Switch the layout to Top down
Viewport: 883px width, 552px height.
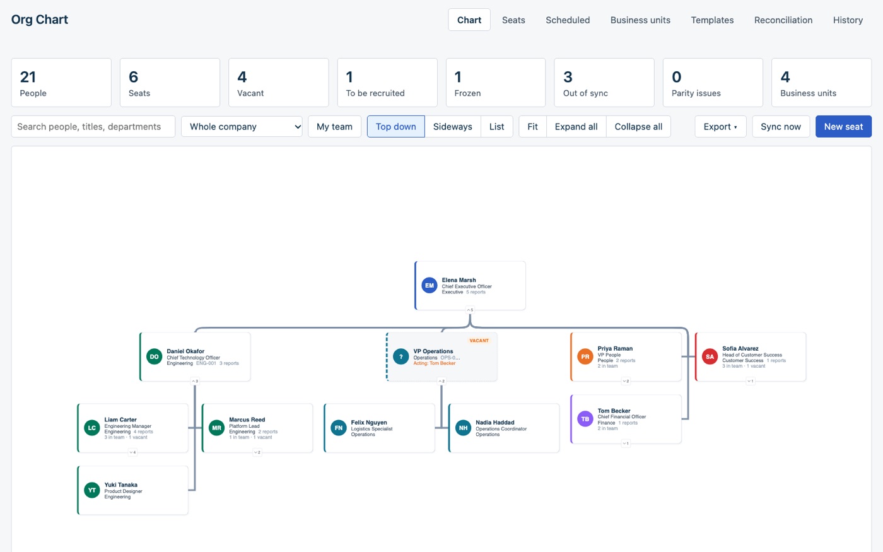396,126
